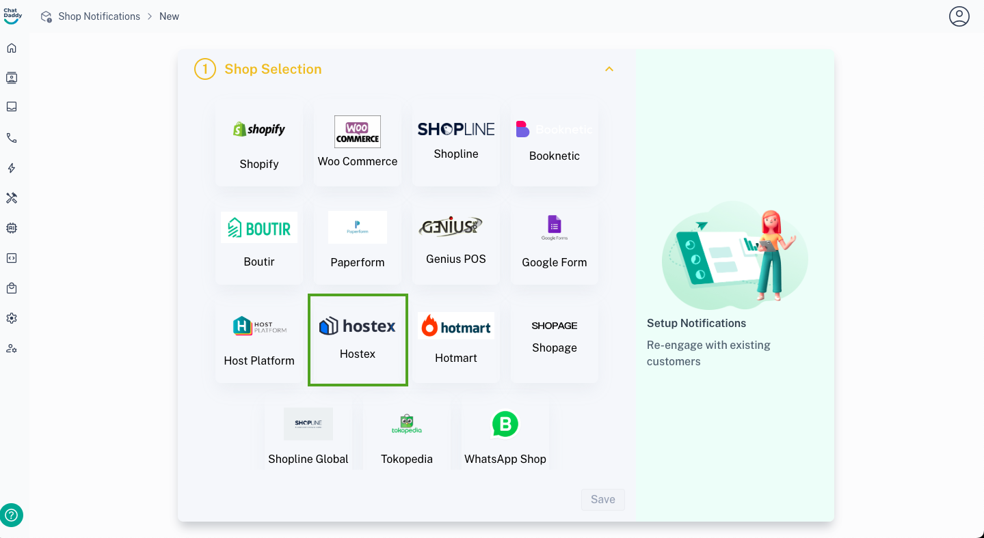Pick the Google Form option
Image resolution: width=984 pixels, height=538 pixels.
(555, 242)
